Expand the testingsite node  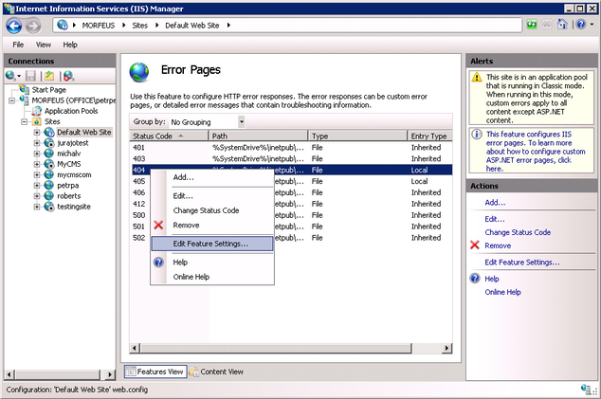(x=37, y=207)
